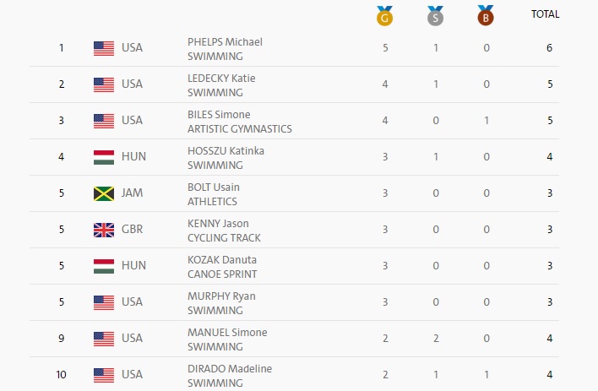The height and width of the screenshot is (391, 598).
Task: Click the silver medal column icon
Action: [435, 16]
